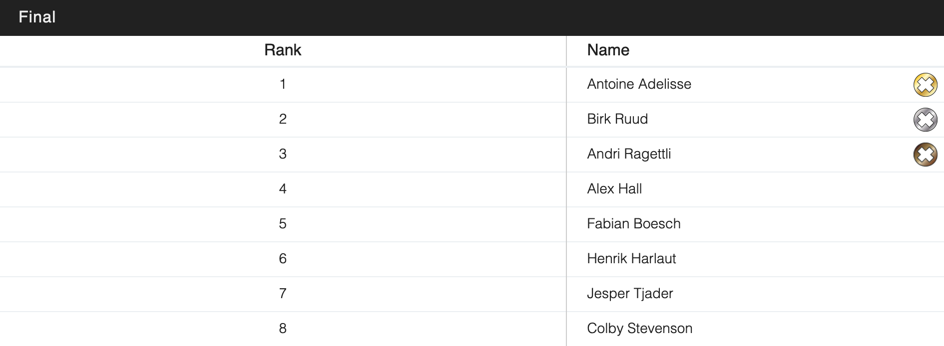Click the Rank column header
The width and height of the screenshot is (944, 346).
point(283,50)
